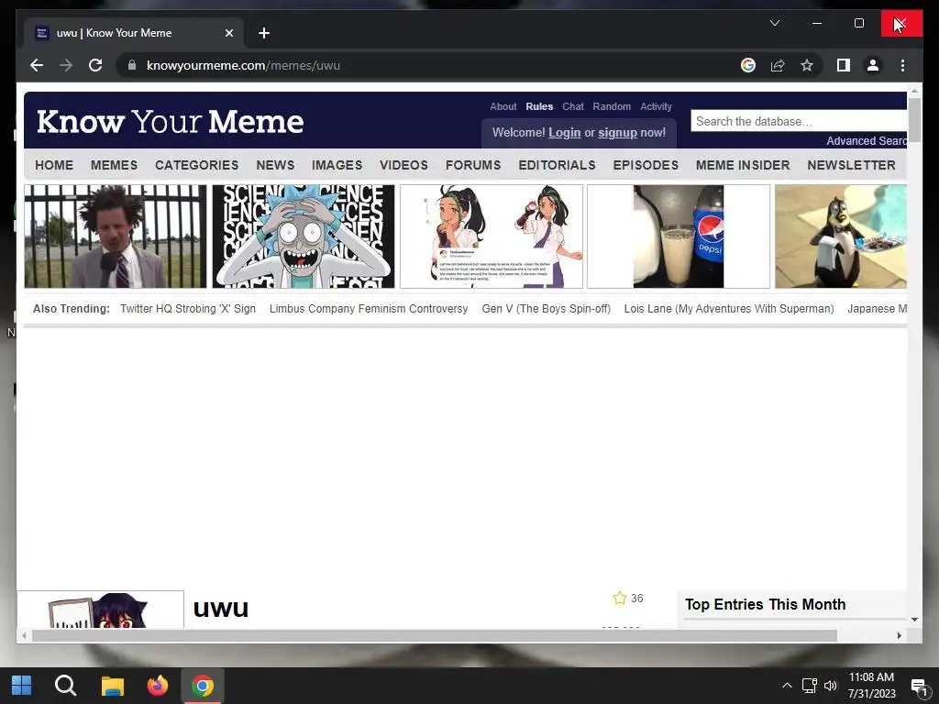Screen dimensions: 939x704
Task: Click the Know Your Meme logo
Action: tap(170, 122)
